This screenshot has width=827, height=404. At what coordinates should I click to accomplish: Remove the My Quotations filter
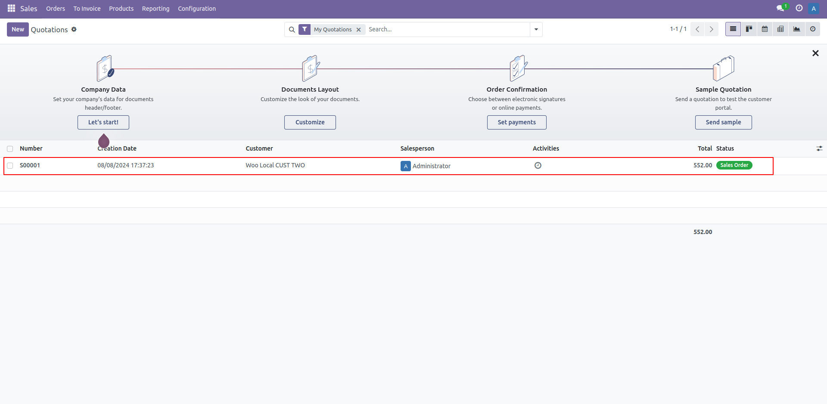click(x=358, y=30)
